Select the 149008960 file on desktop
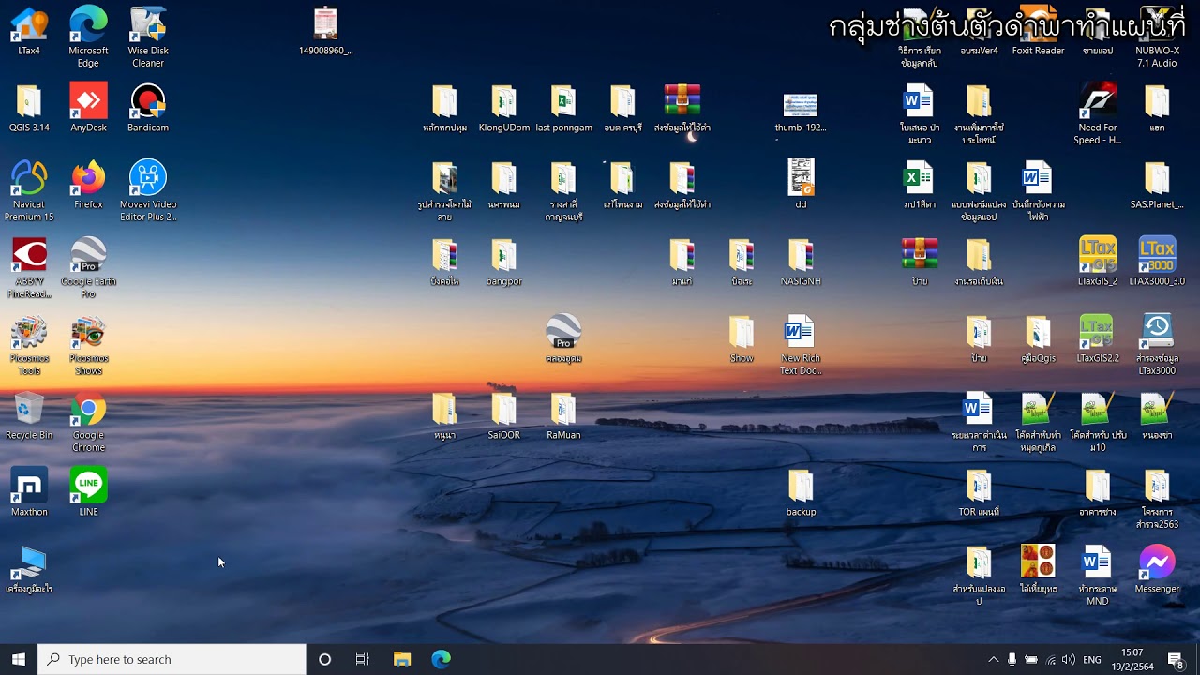This screenshot has width=1200, height=675. pos(325,31)
